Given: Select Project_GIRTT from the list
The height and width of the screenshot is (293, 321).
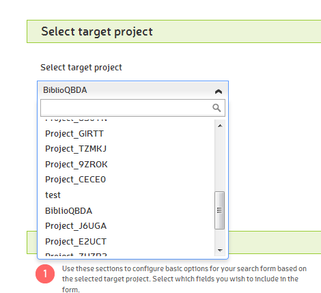Looking at the screenshot, I should click(x=130, y=134).
